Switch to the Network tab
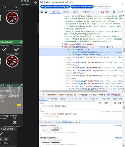Image resolution: width=125 pixels, height=147 pixels. click(x=86, y=12)
